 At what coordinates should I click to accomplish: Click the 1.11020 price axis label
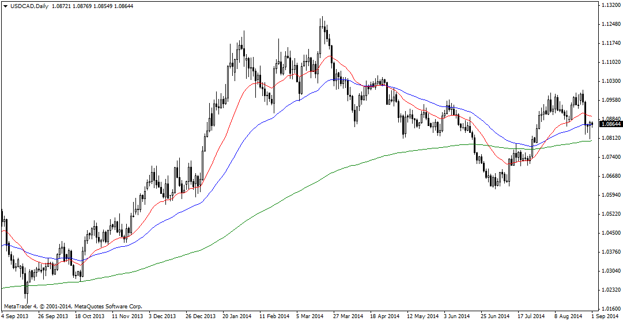tap(611, 62)
